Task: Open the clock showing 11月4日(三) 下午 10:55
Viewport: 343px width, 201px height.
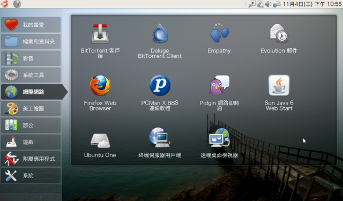Action: pyautogui.click(x=312, y=4)
